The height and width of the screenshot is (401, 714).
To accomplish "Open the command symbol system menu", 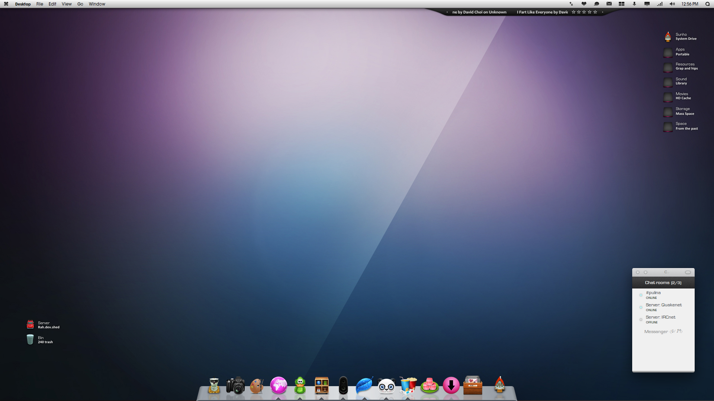I will 6,4.
